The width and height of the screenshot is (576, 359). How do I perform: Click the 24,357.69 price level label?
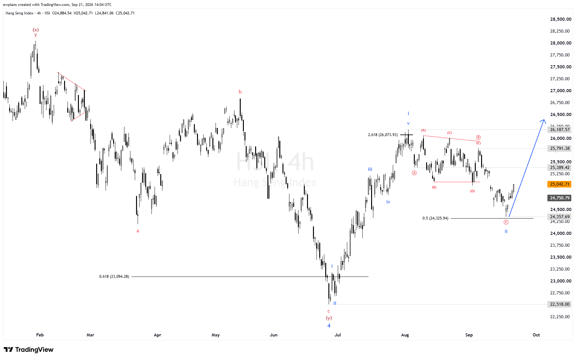click(559, 217)
